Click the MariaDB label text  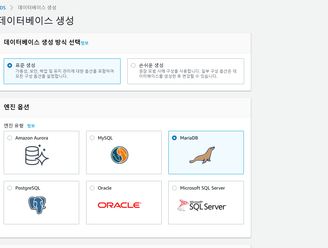tap(189, 138)
